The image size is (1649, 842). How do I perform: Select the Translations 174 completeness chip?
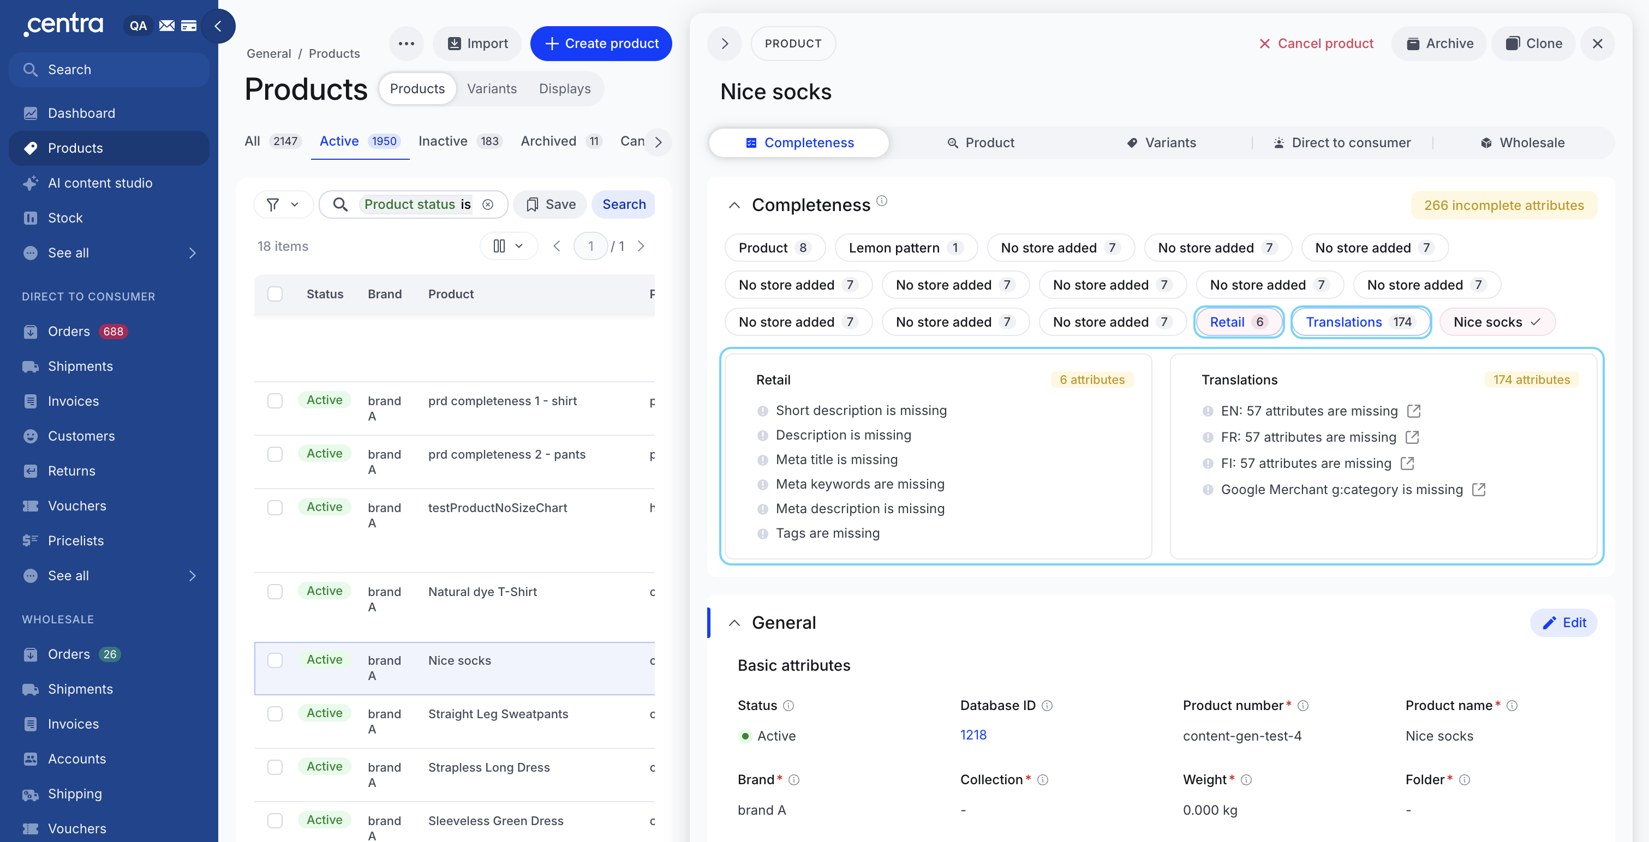point(1360,322)
